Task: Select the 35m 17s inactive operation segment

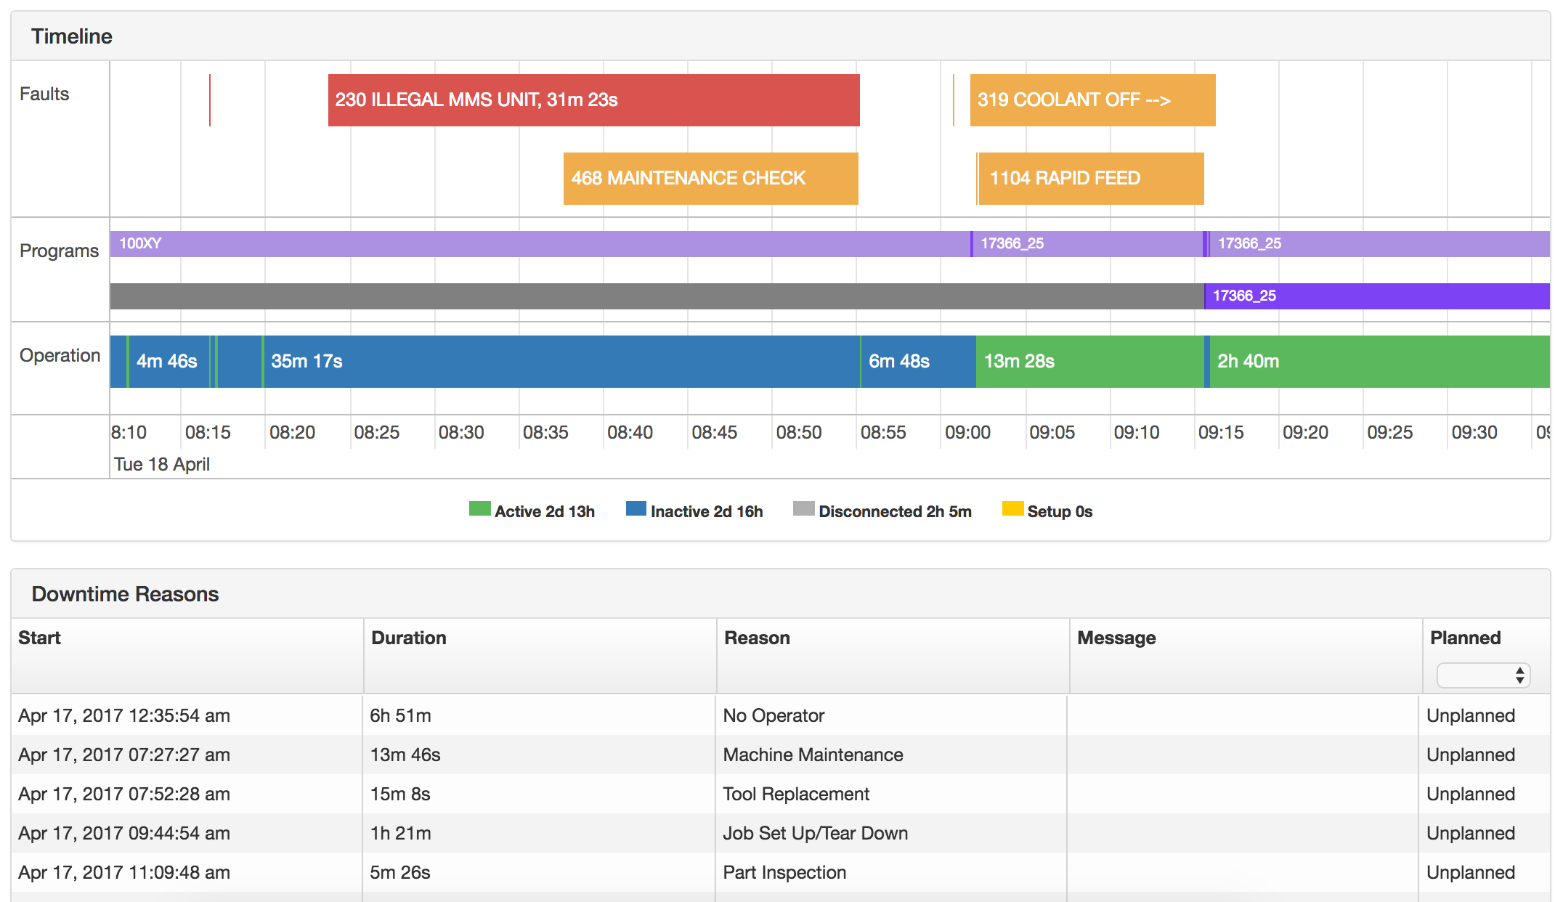Action: pos(561,362)
